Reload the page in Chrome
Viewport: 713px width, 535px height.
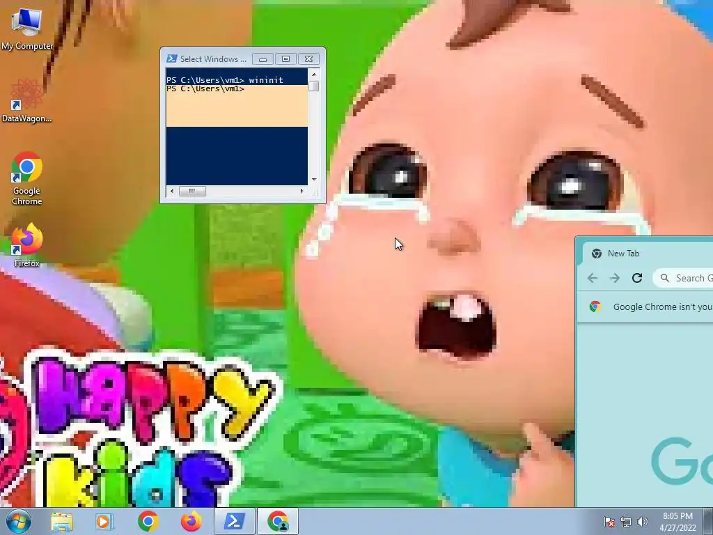[637, 278]
